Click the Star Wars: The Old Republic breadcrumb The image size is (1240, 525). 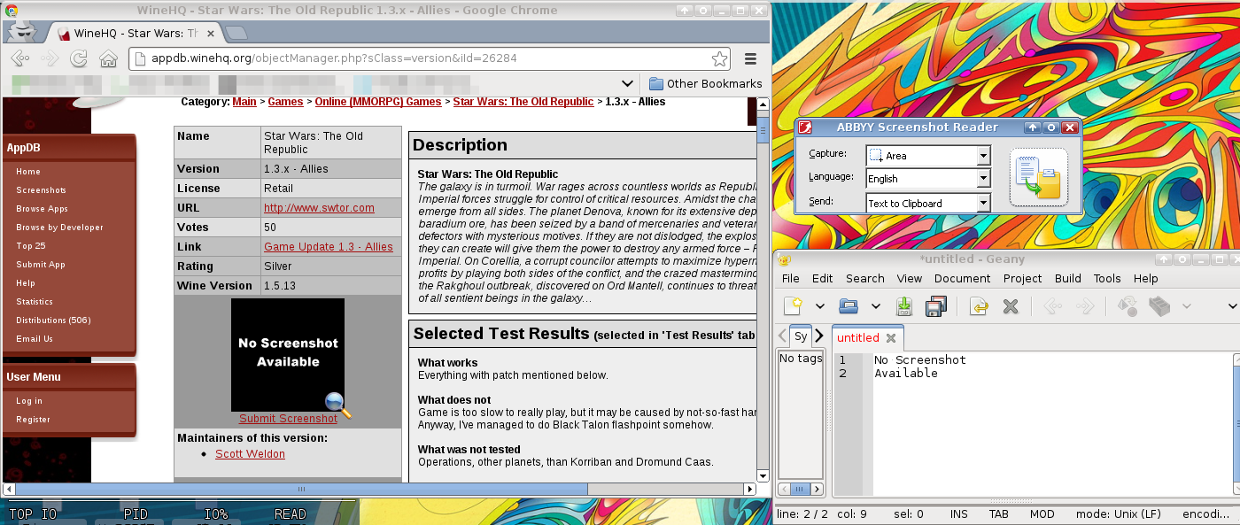pyautogui.click(x=523, y=102)
